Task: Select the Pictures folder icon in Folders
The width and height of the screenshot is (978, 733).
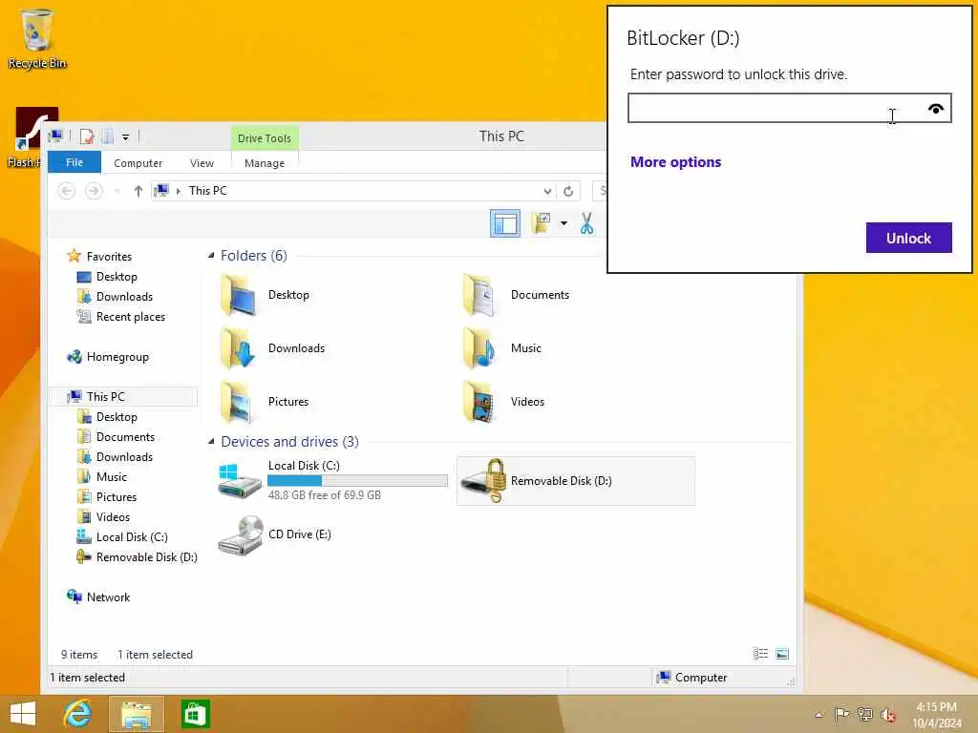Action: tap(238, 402)
